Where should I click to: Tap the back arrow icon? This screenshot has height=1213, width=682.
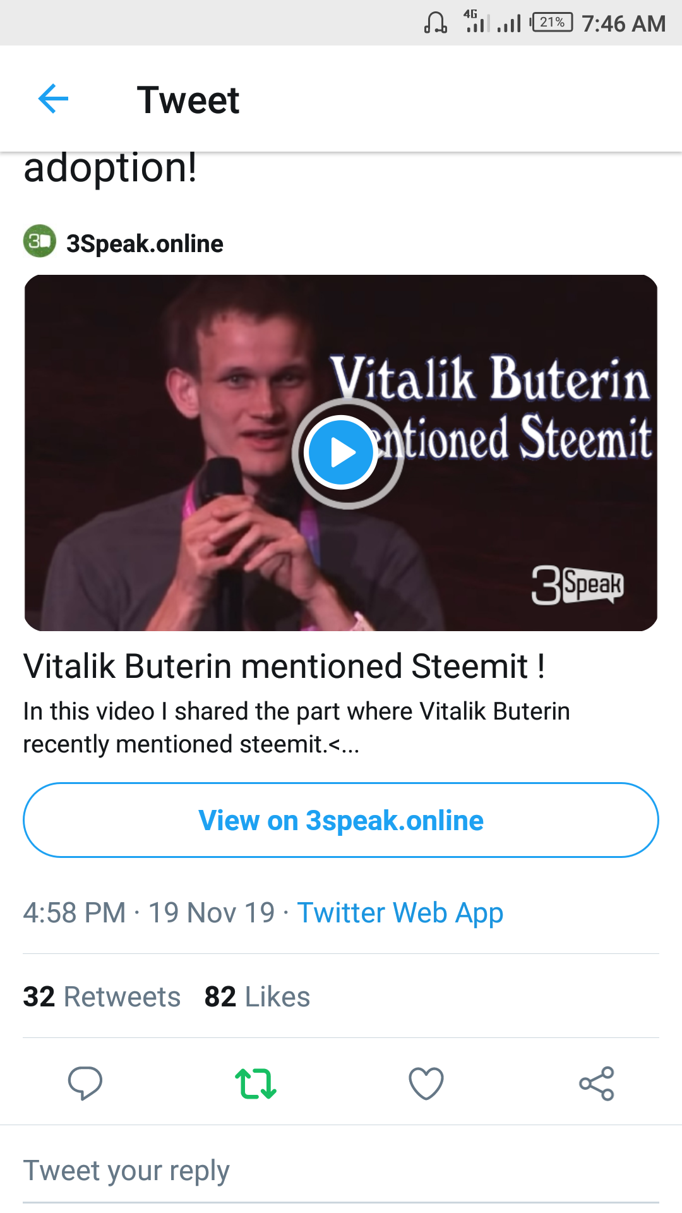click(53, 99)
